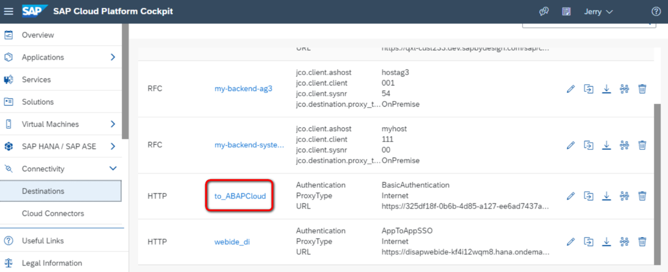Collapse the Connectivity sidebar section
Screen dimensions: 668x272
click(x=113, y=168)
